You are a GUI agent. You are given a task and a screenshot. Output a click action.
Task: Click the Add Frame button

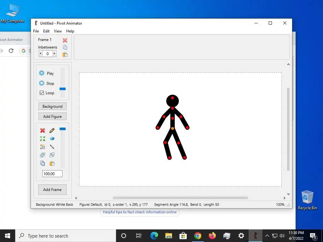point(52,189)
